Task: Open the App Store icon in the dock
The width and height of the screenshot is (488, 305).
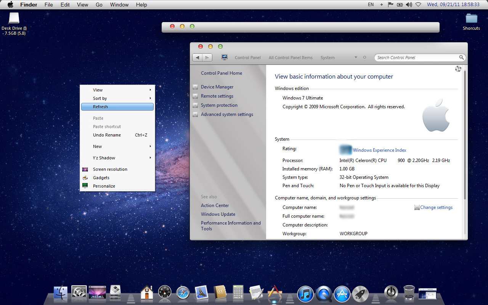Action: (342, 294)
